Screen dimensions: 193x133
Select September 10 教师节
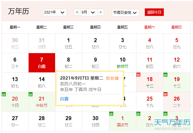pyautogui.click(x=123, y=62)
